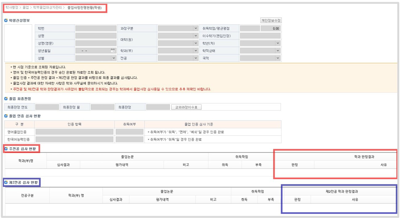The height and width of the screenshot is (218, 401).
Task: Open the calendar picker in the 생년월일 field
Action: [113, 51]
